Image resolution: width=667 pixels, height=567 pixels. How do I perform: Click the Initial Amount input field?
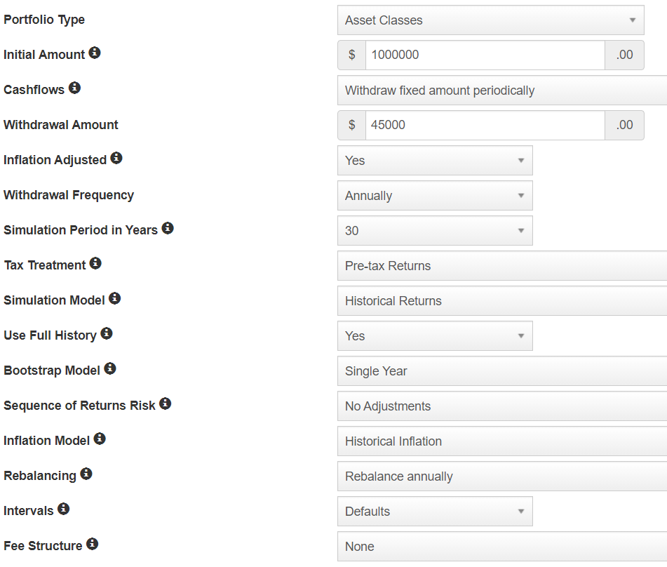(x=485, y=55)
